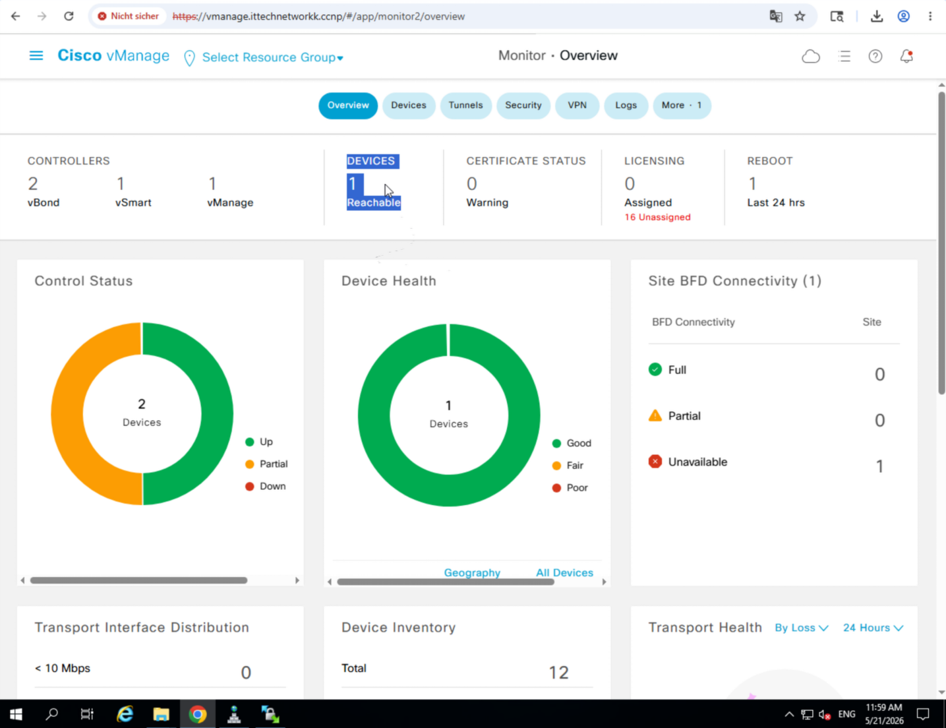The height and width of the screenshot is (728, 946).
Task: Click the vSmart controller count 1
Action: point(121,183)
